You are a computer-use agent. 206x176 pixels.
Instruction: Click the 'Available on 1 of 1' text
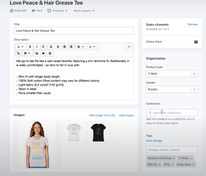pyautogui.click(x=157, y=29)
